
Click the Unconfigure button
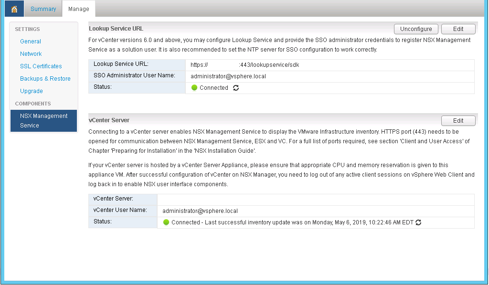tap(416, 29)
